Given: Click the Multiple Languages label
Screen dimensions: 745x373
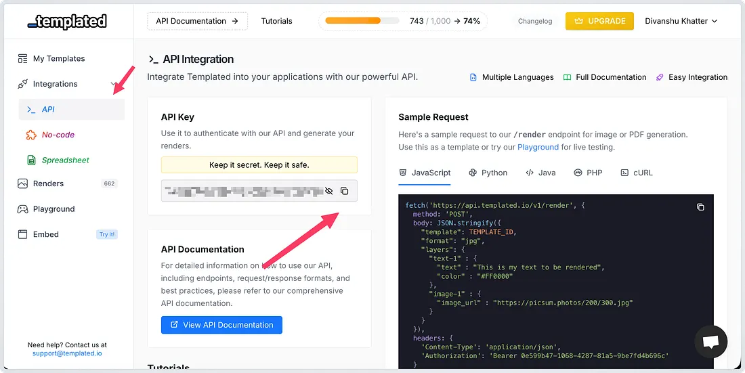Looking at the screenshot, I should [x=518, y=77].
